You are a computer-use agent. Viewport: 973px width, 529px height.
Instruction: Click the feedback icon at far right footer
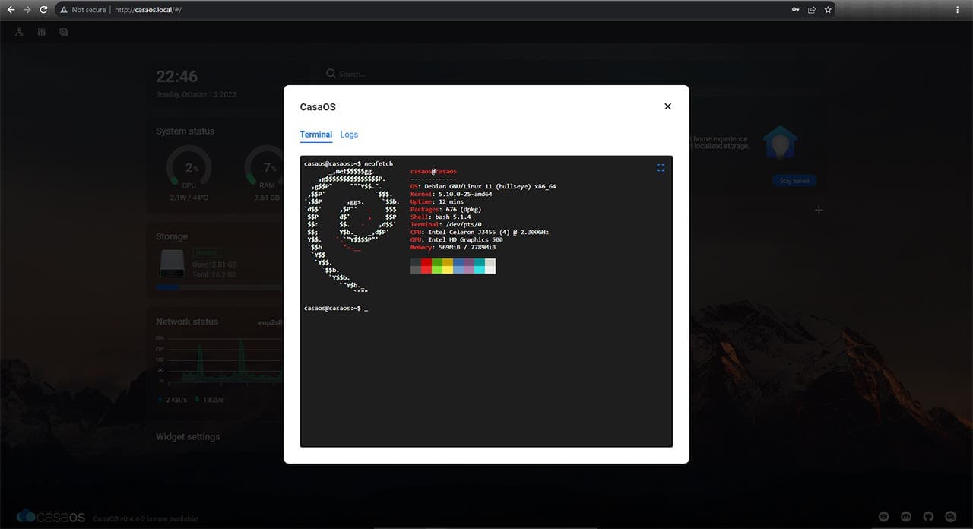pyautogui.click(x=949, y=517)
